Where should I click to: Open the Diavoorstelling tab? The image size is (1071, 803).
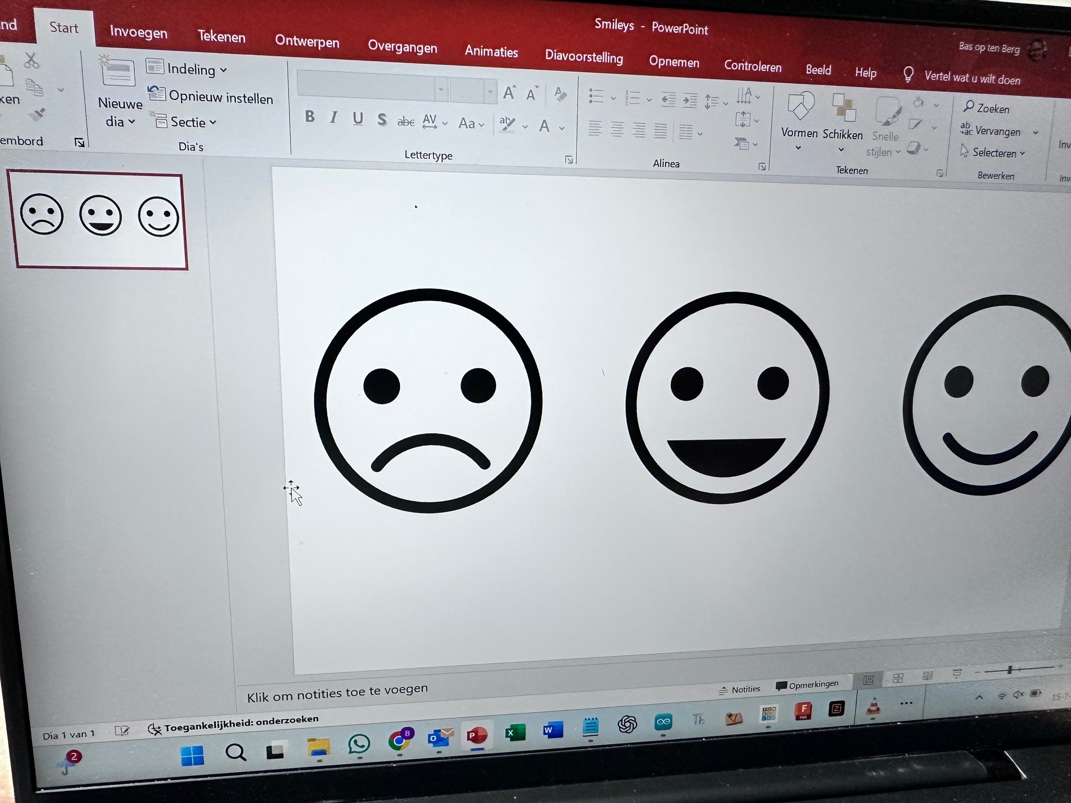coord(584,56)
